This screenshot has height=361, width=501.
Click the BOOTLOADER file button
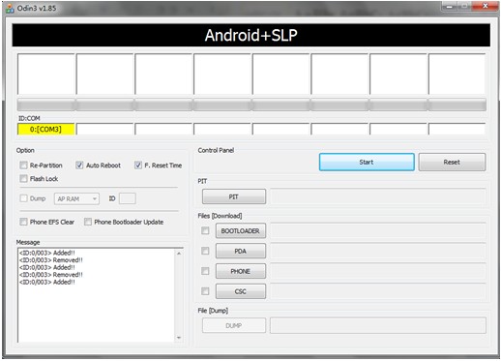pyautogui.click(x=241, y=230)
